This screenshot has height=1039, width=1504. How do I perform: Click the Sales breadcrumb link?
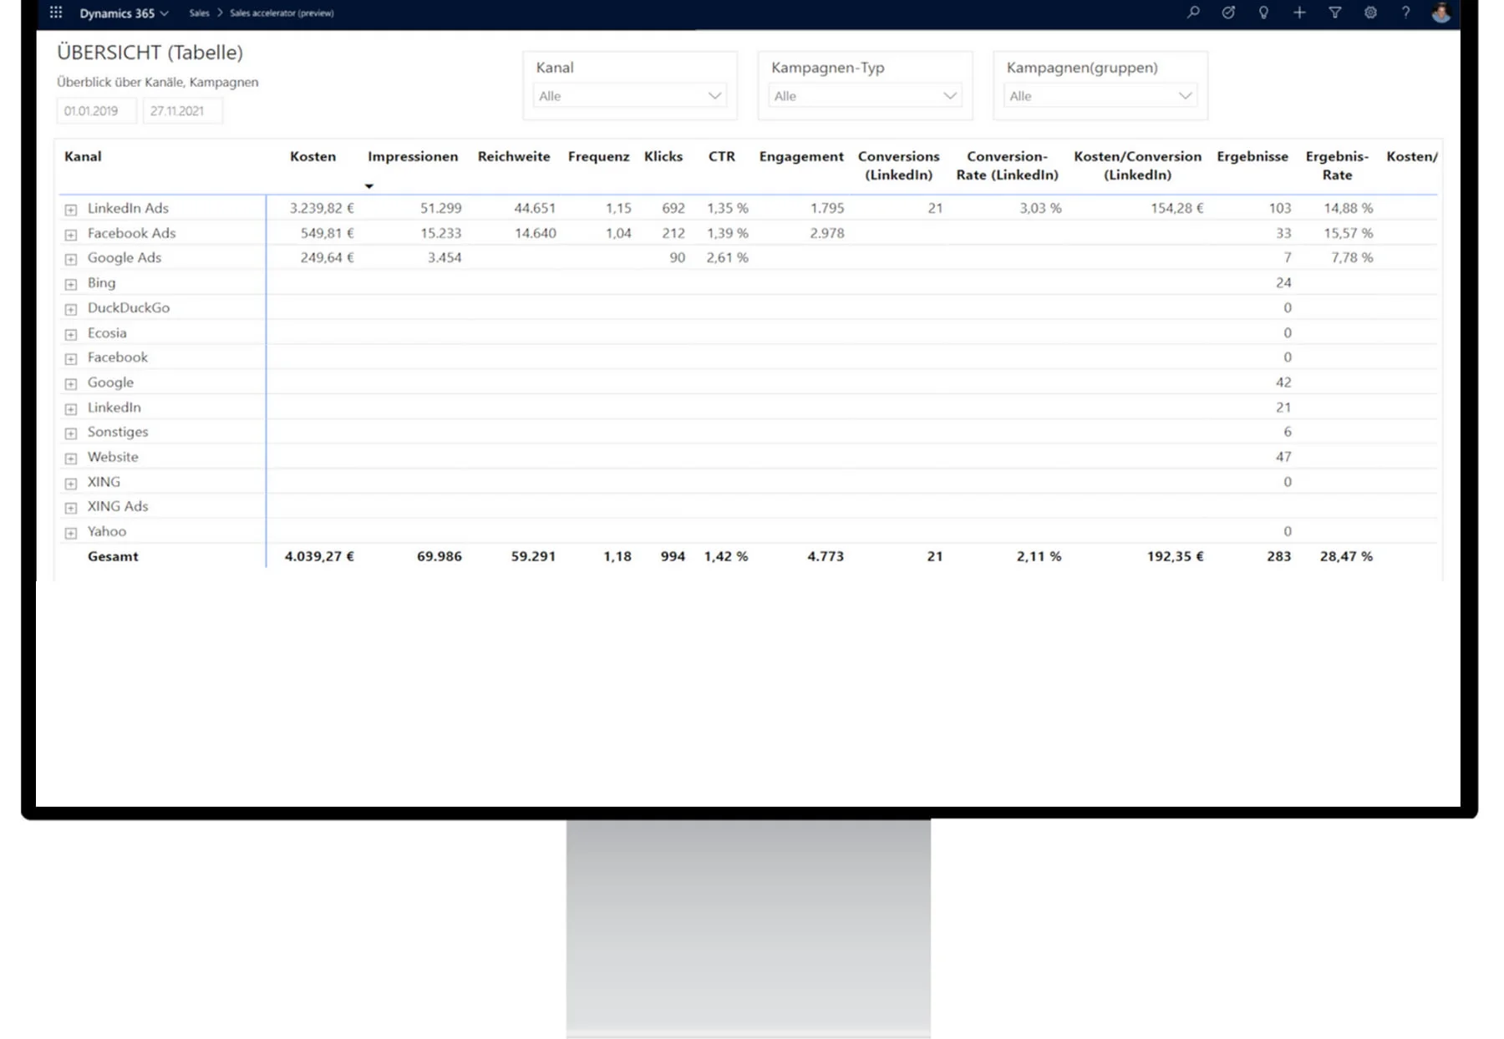pos(199,13)
